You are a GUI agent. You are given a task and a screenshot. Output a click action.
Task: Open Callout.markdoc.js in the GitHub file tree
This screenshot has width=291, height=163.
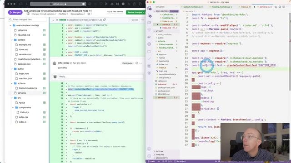click(x=28, y=88)
